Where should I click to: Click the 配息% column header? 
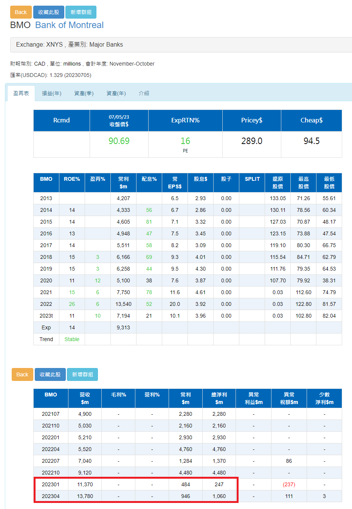[x=149, y=183]
